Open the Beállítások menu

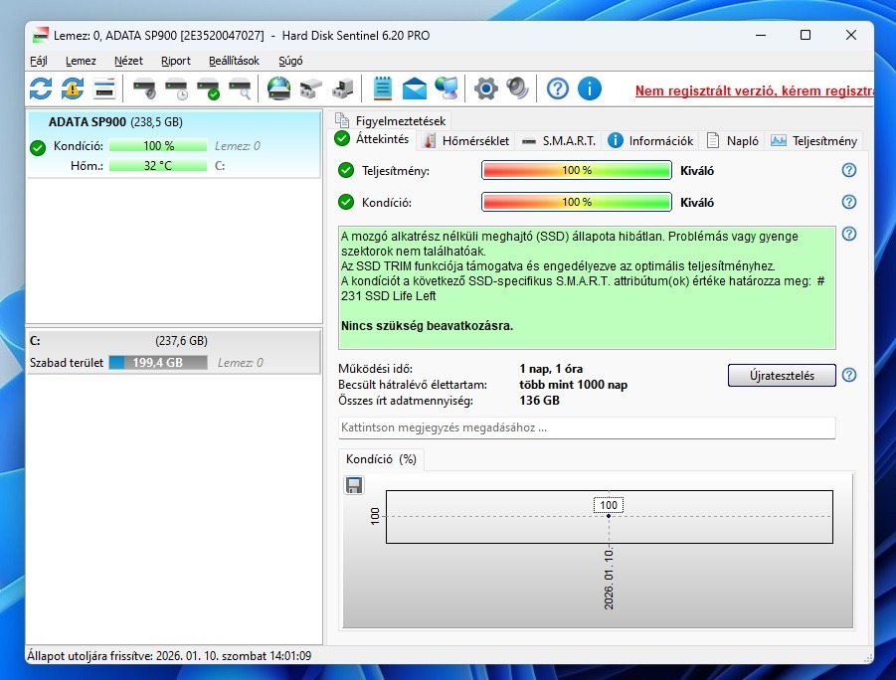click(234, 61)
